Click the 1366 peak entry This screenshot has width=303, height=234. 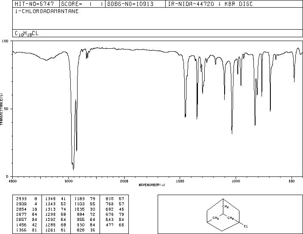click(27, 230)
